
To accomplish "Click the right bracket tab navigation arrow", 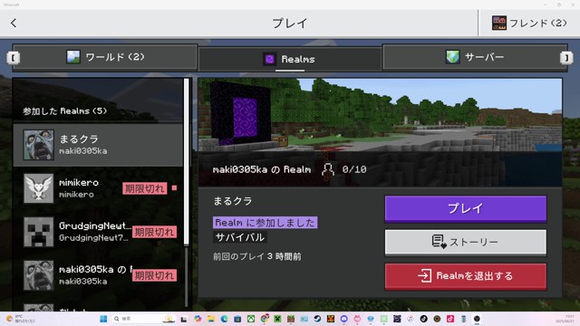I will click(x=566, y=58).
